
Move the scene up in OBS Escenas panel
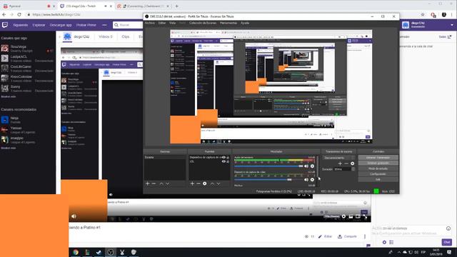coord(161,183)
